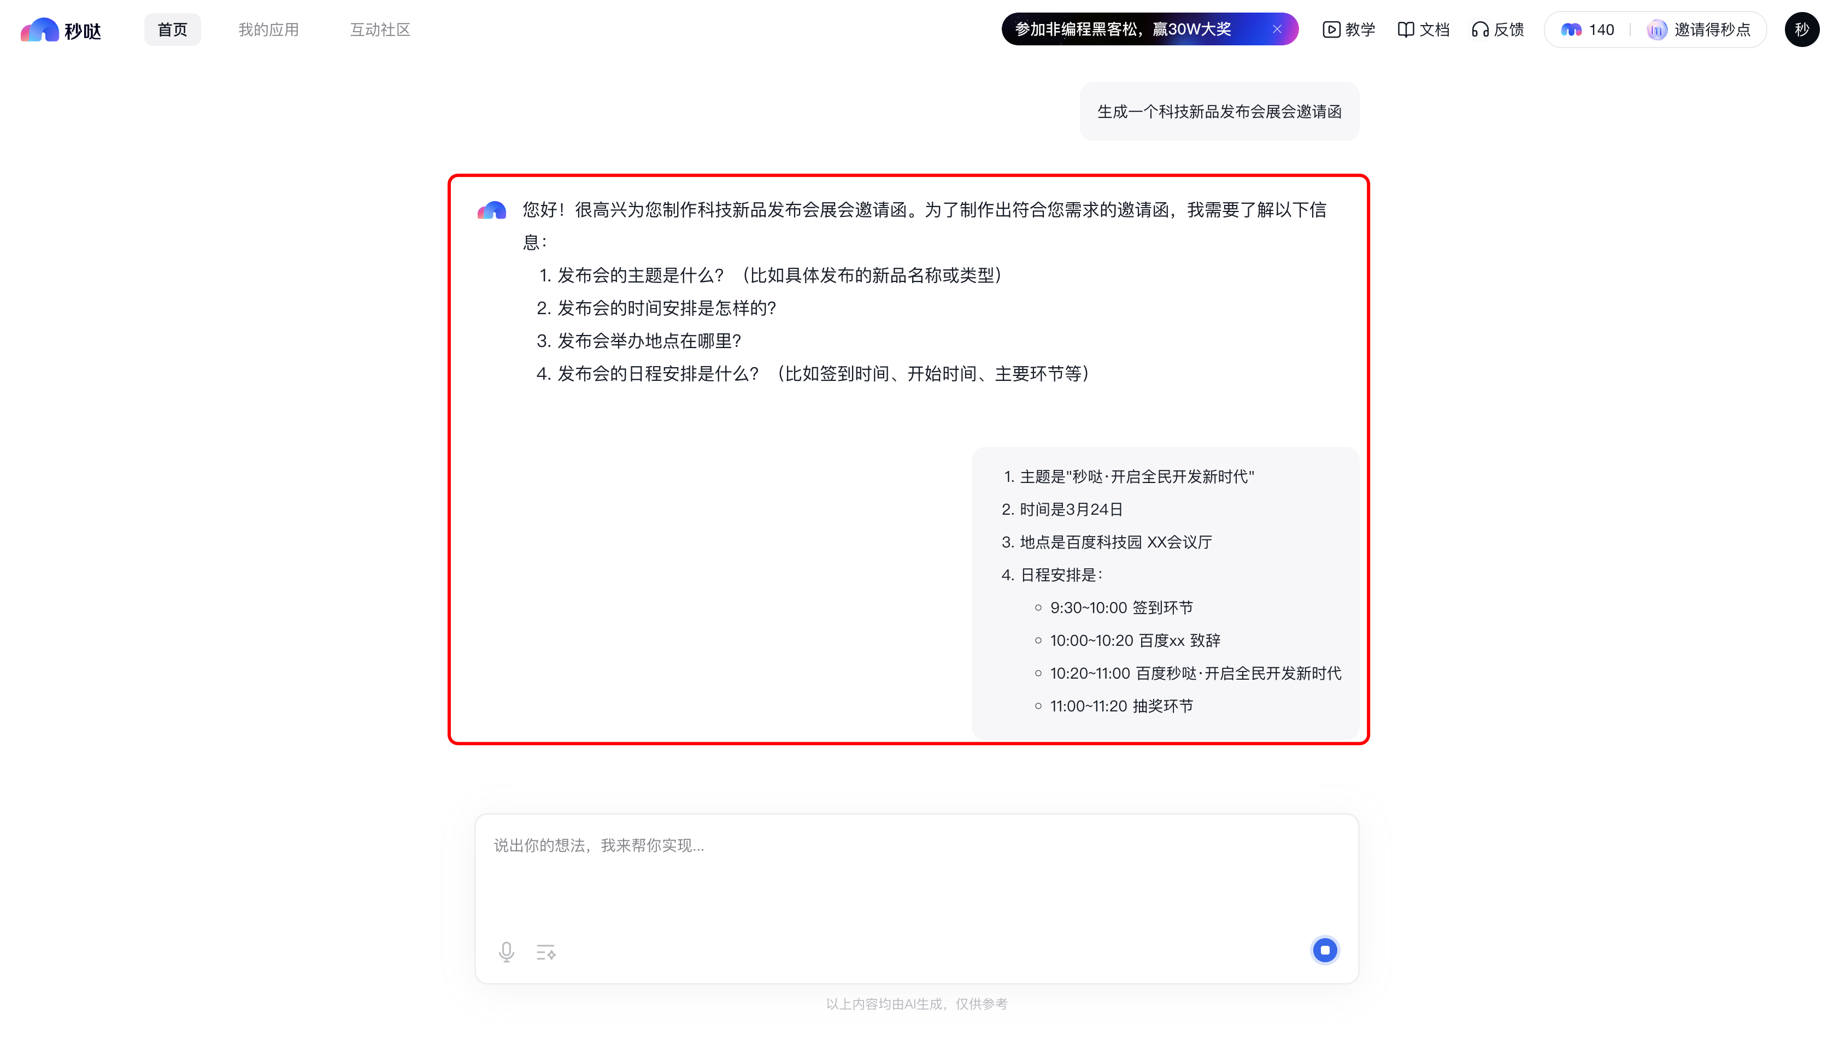
Task: Select the question 发布会的时间安排是怎样的
Action: pos(656,308)
